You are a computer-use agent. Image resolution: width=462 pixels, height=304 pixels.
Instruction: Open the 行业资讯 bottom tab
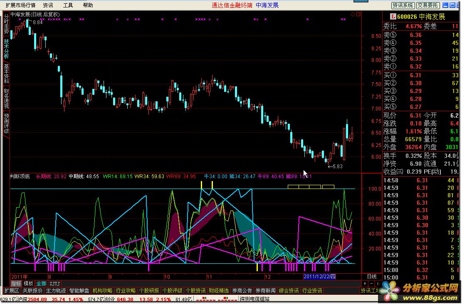click(x=312, y=290)
